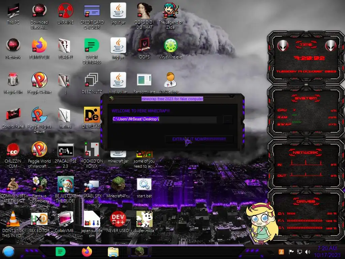
Task: Click the extraction path input field
Action: pyautogui.click(x=164, y=119)
